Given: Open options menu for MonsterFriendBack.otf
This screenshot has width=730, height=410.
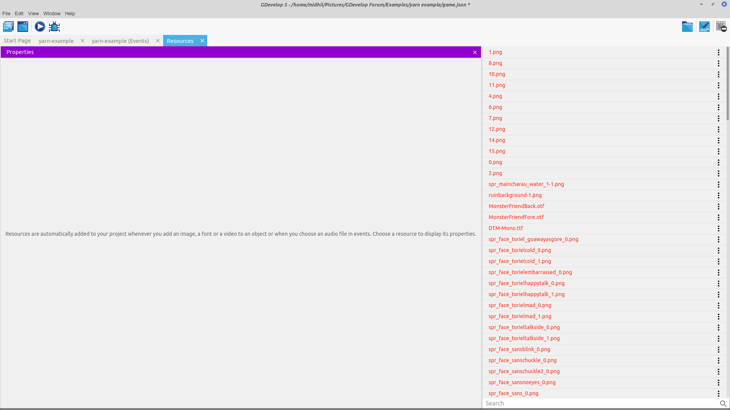Looking at the screenshot, I should [718, 206].
